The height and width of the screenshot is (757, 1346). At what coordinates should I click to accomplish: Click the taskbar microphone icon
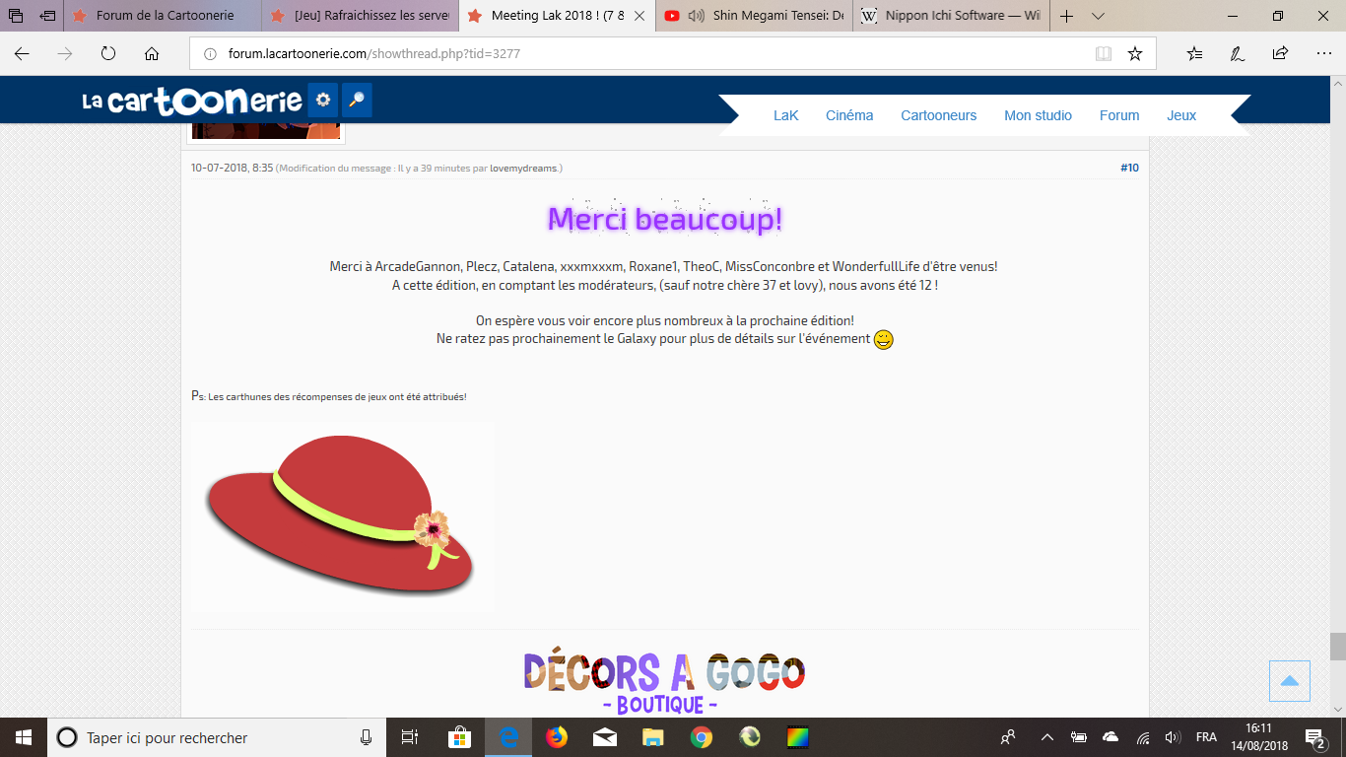(366, 737)
